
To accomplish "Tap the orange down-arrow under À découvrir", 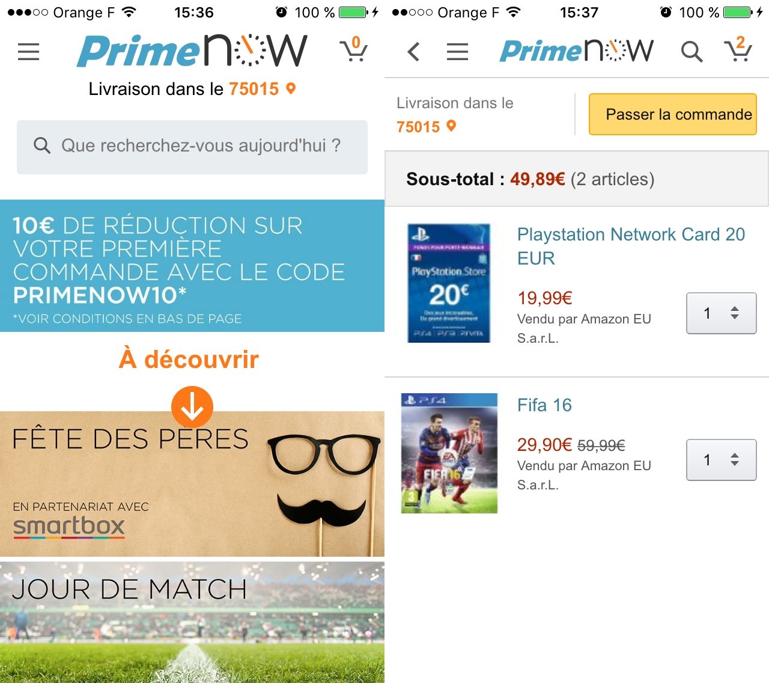I will tap(192, 407).
